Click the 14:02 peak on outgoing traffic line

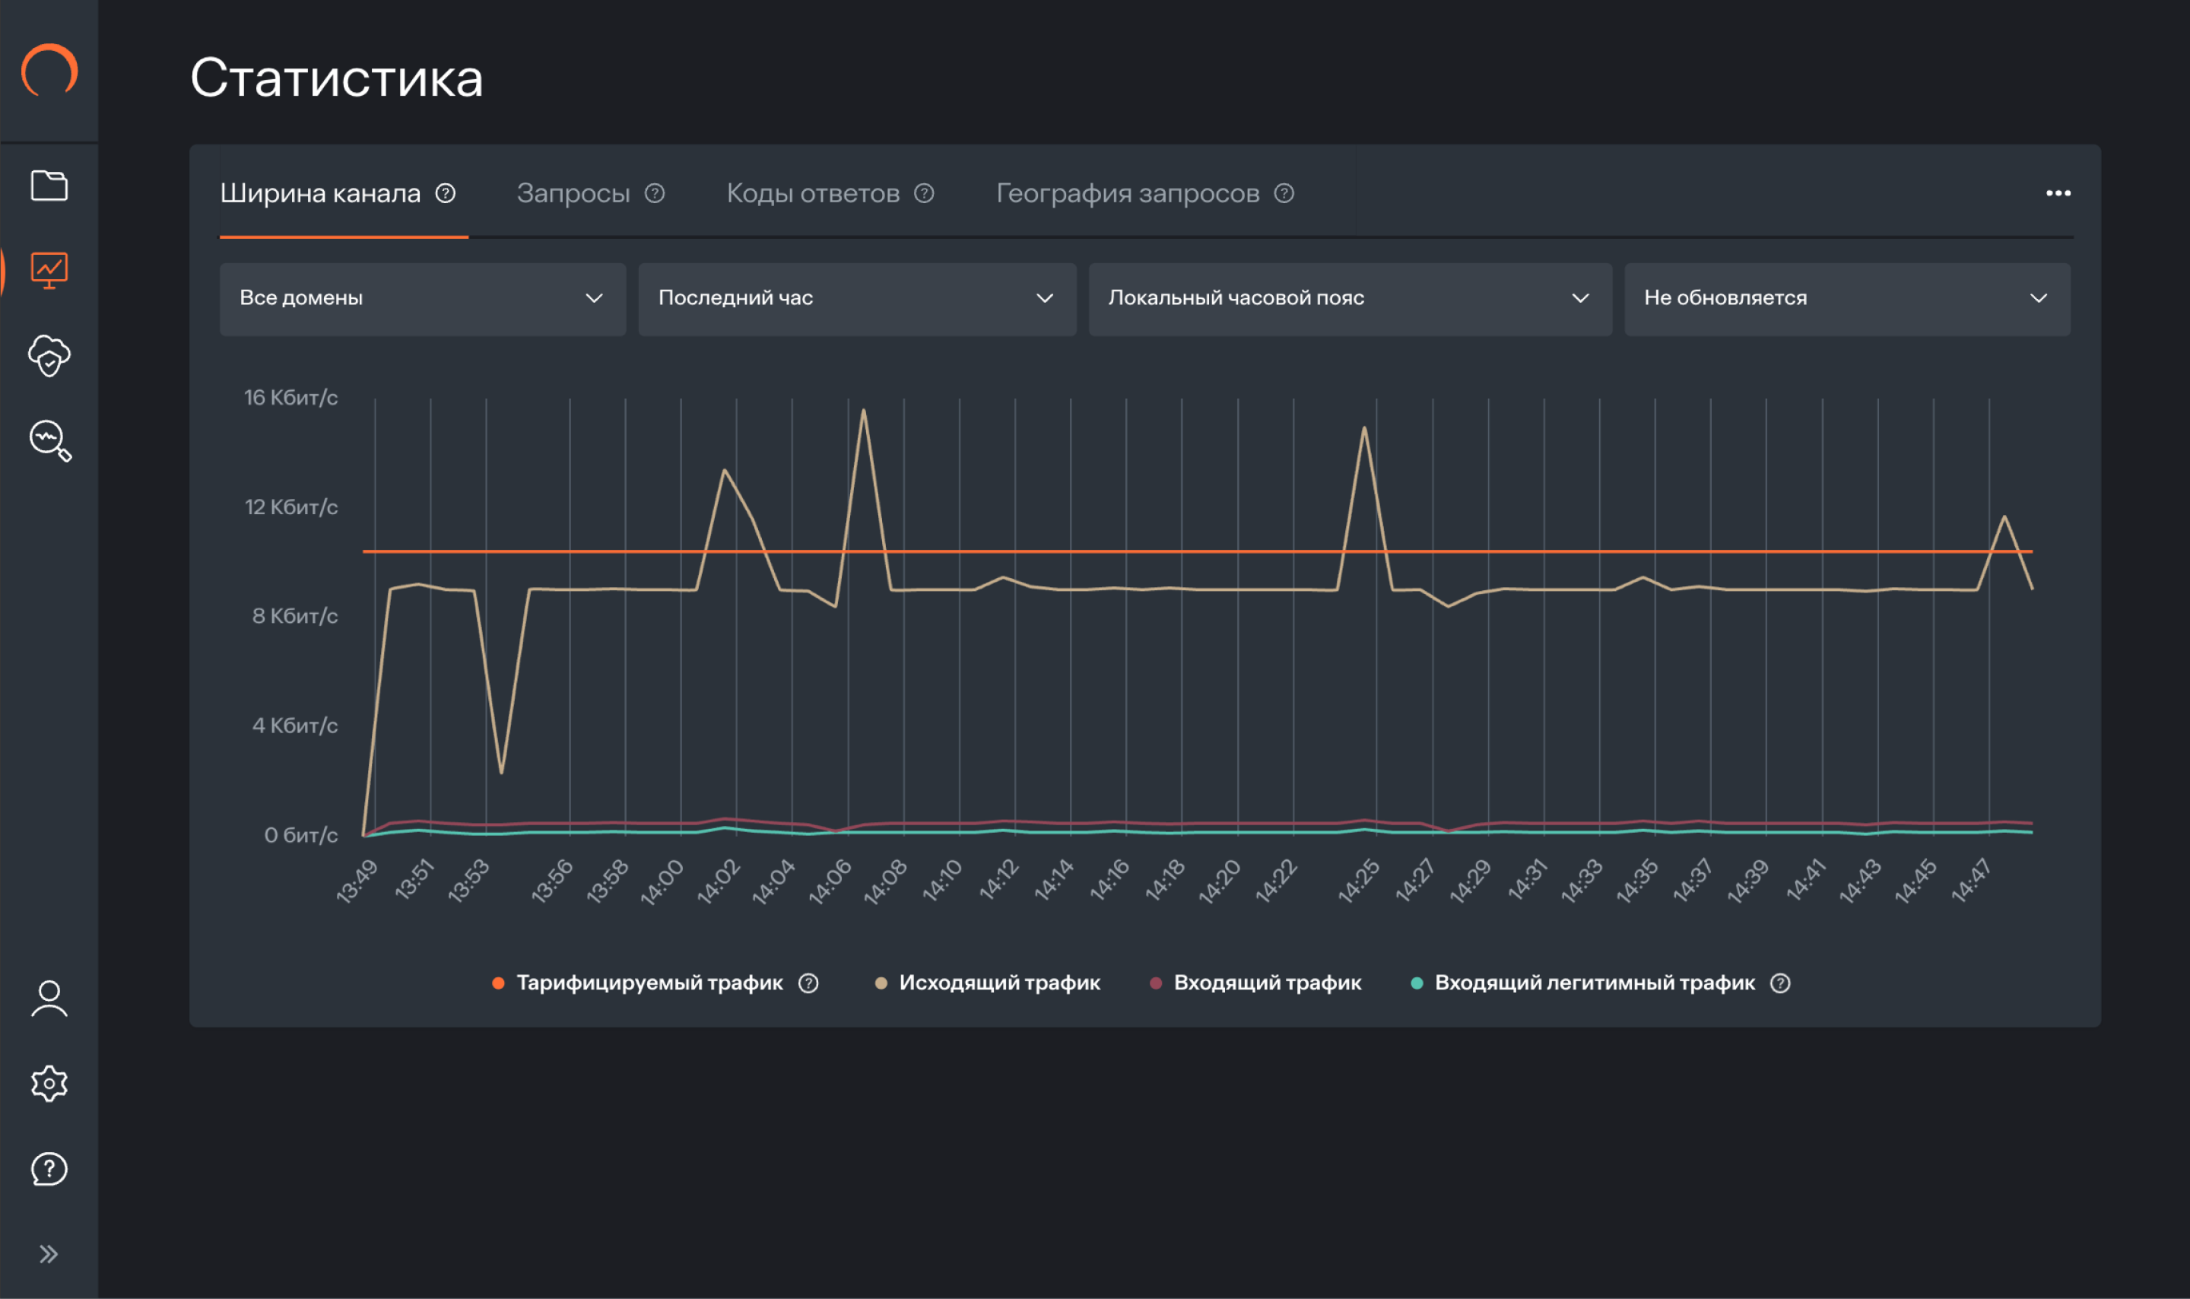725,471
